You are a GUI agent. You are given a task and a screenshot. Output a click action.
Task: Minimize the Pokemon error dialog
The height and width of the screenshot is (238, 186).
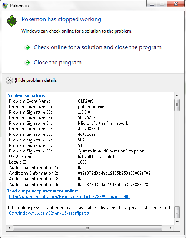(152, 4)
